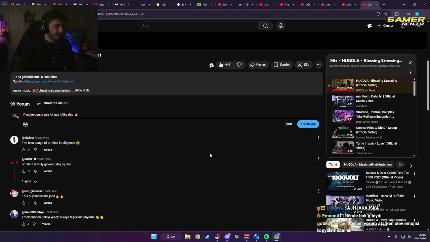Open options menu for @elwiass comment
Image resolution: width=430 pixels, height=242 pixels.
point(318,137)
